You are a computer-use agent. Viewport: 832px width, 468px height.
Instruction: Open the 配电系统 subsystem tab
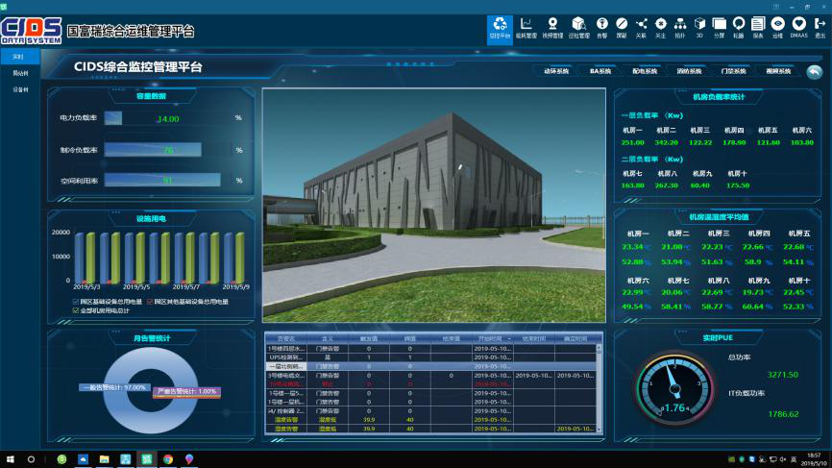tap(645, 71)
